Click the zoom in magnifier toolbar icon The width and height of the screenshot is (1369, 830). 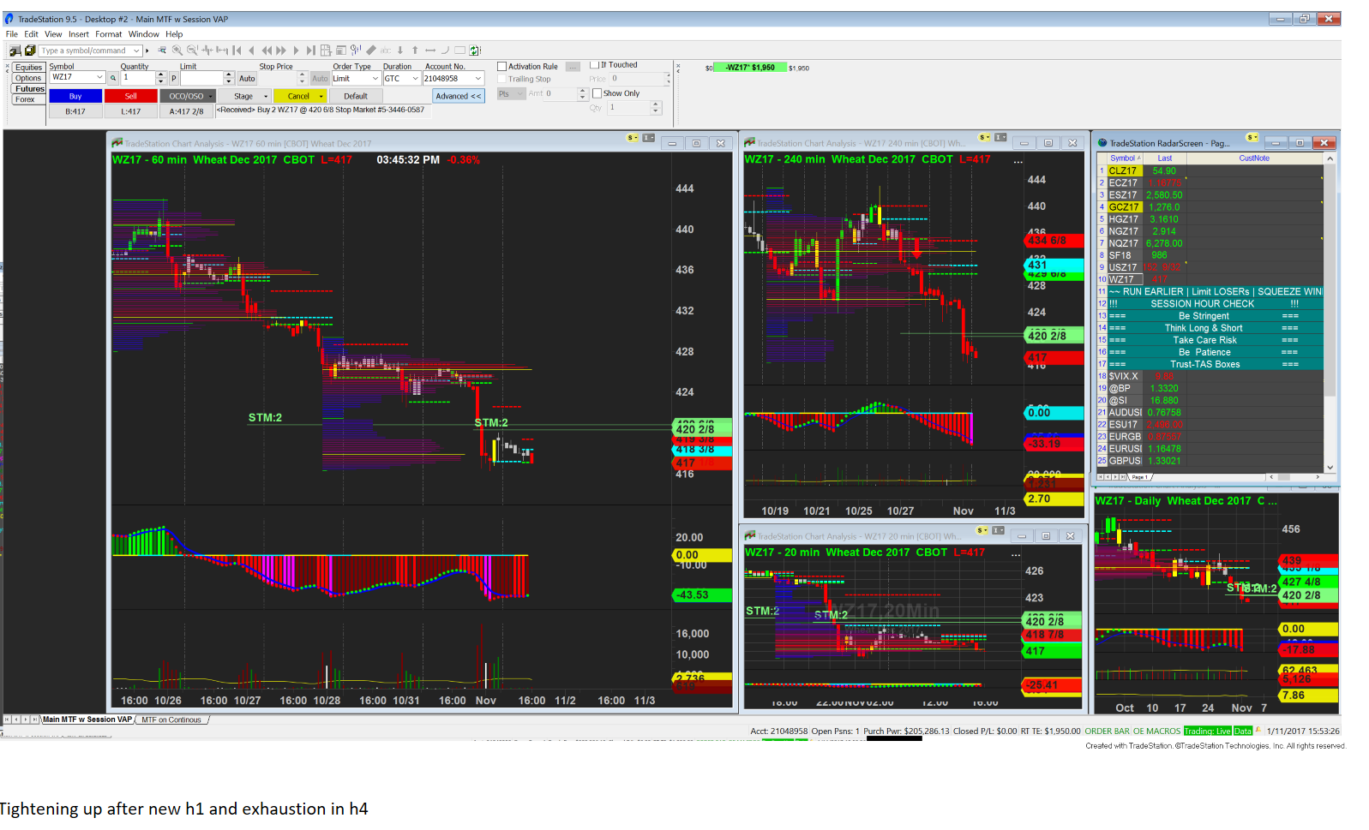click(177, 51)
